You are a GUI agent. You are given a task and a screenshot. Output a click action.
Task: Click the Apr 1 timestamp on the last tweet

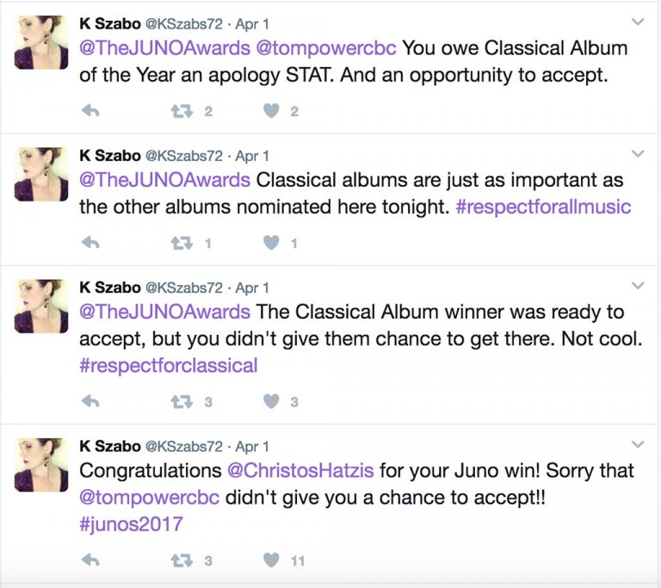[252, 446]
